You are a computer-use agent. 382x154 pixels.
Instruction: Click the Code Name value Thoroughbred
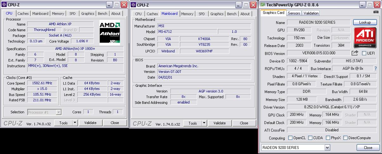[45, 30]
